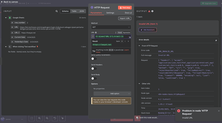This screenshot has width=222, height=123.
Task: Click the zoom in magnifier icon
Action: pos(39,118)
